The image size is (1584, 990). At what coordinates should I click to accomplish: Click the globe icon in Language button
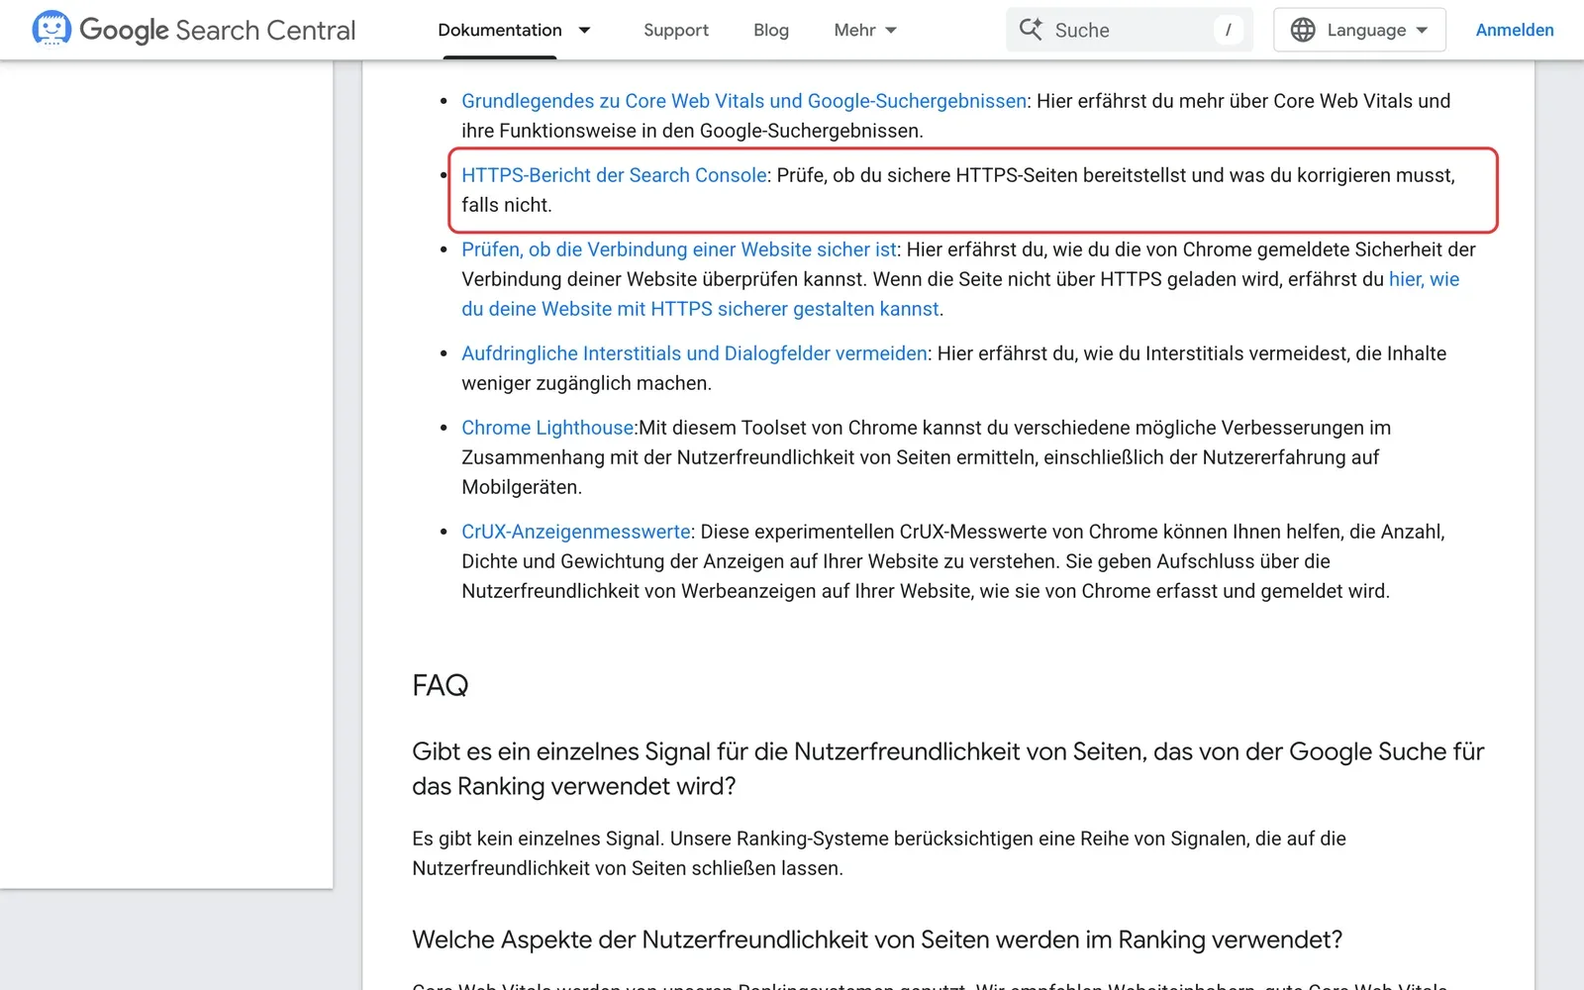point(1303,30)
